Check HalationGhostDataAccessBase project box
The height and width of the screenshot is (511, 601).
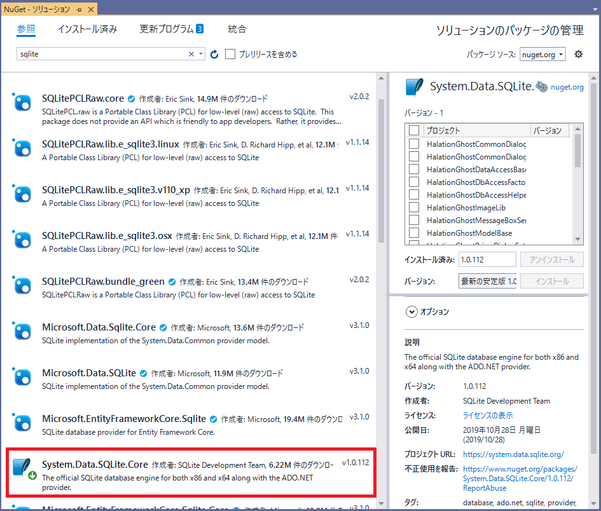414,169
